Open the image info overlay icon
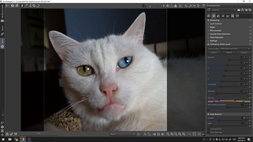Viewport: 253px width, 142px height. 12,6
